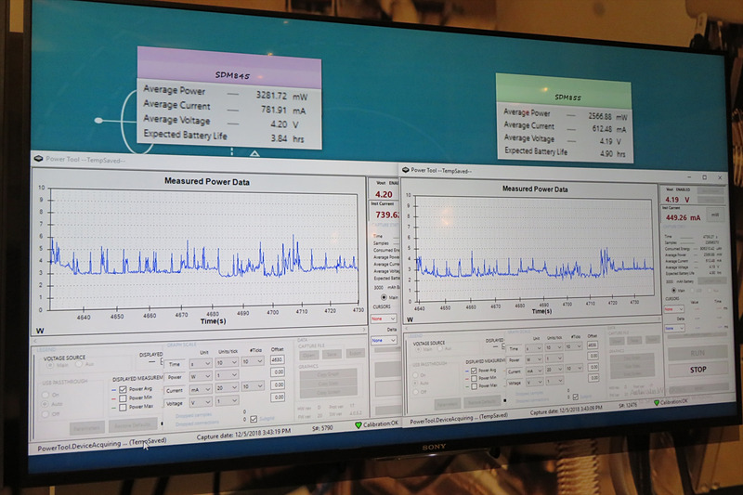Viewport: 743px width, 495px height.
Task: Open the Time unit dropdown in right window
Action: pos(533,348)
